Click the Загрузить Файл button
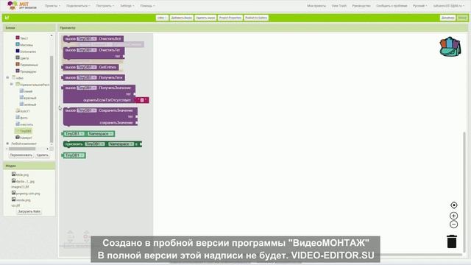Viewport: 471px width, 265px height. tap(29, 211)
